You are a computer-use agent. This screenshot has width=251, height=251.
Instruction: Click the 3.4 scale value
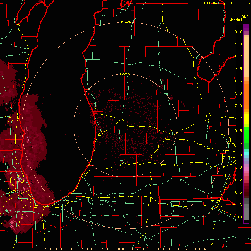(238, 131)
